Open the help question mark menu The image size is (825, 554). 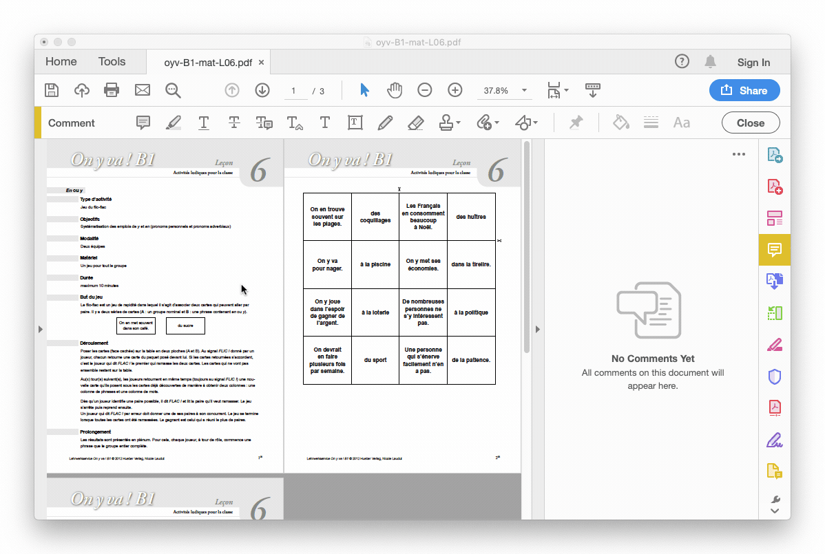[x=682, y=62]
